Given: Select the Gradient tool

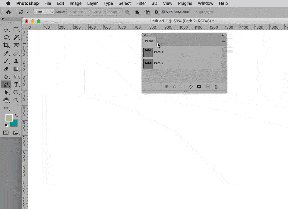Looking at the screenshot, I should (x=16, y=69).
